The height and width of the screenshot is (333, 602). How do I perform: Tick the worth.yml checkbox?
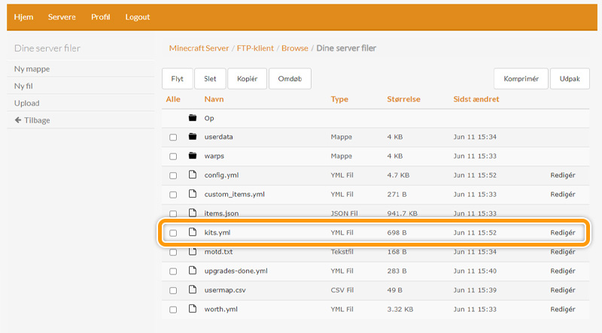pos(173,310)
